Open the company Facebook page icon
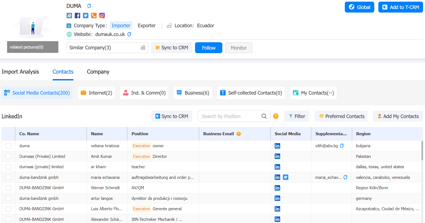 pos(77,16)
